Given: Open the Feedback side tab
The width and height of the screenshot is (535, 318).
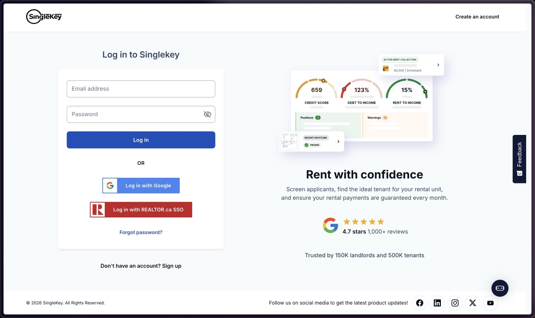Looking at the screenshot, I should (x=519, y=159).
